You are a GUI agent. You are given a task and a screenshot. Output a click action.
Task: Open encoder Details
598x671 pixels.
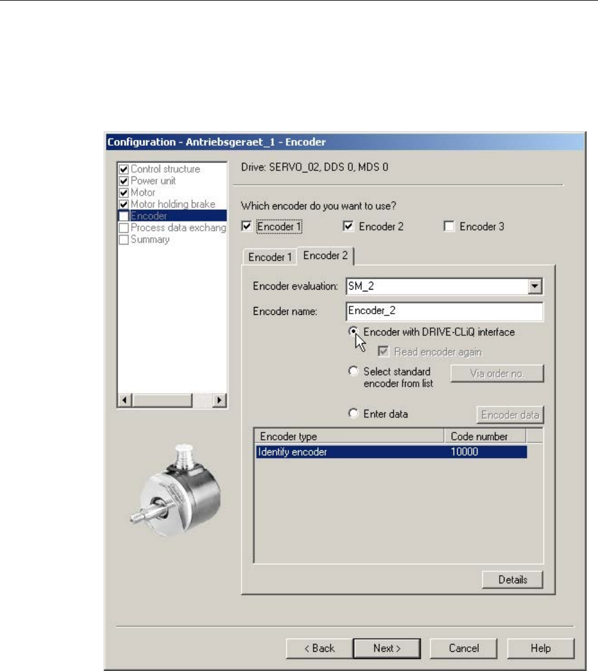click(x=512, y=580)
